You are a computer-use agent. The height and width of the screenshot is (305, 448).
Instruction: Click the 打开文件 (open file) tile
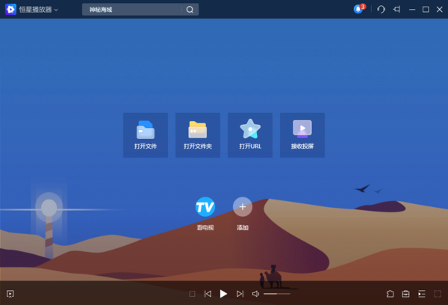146,135
